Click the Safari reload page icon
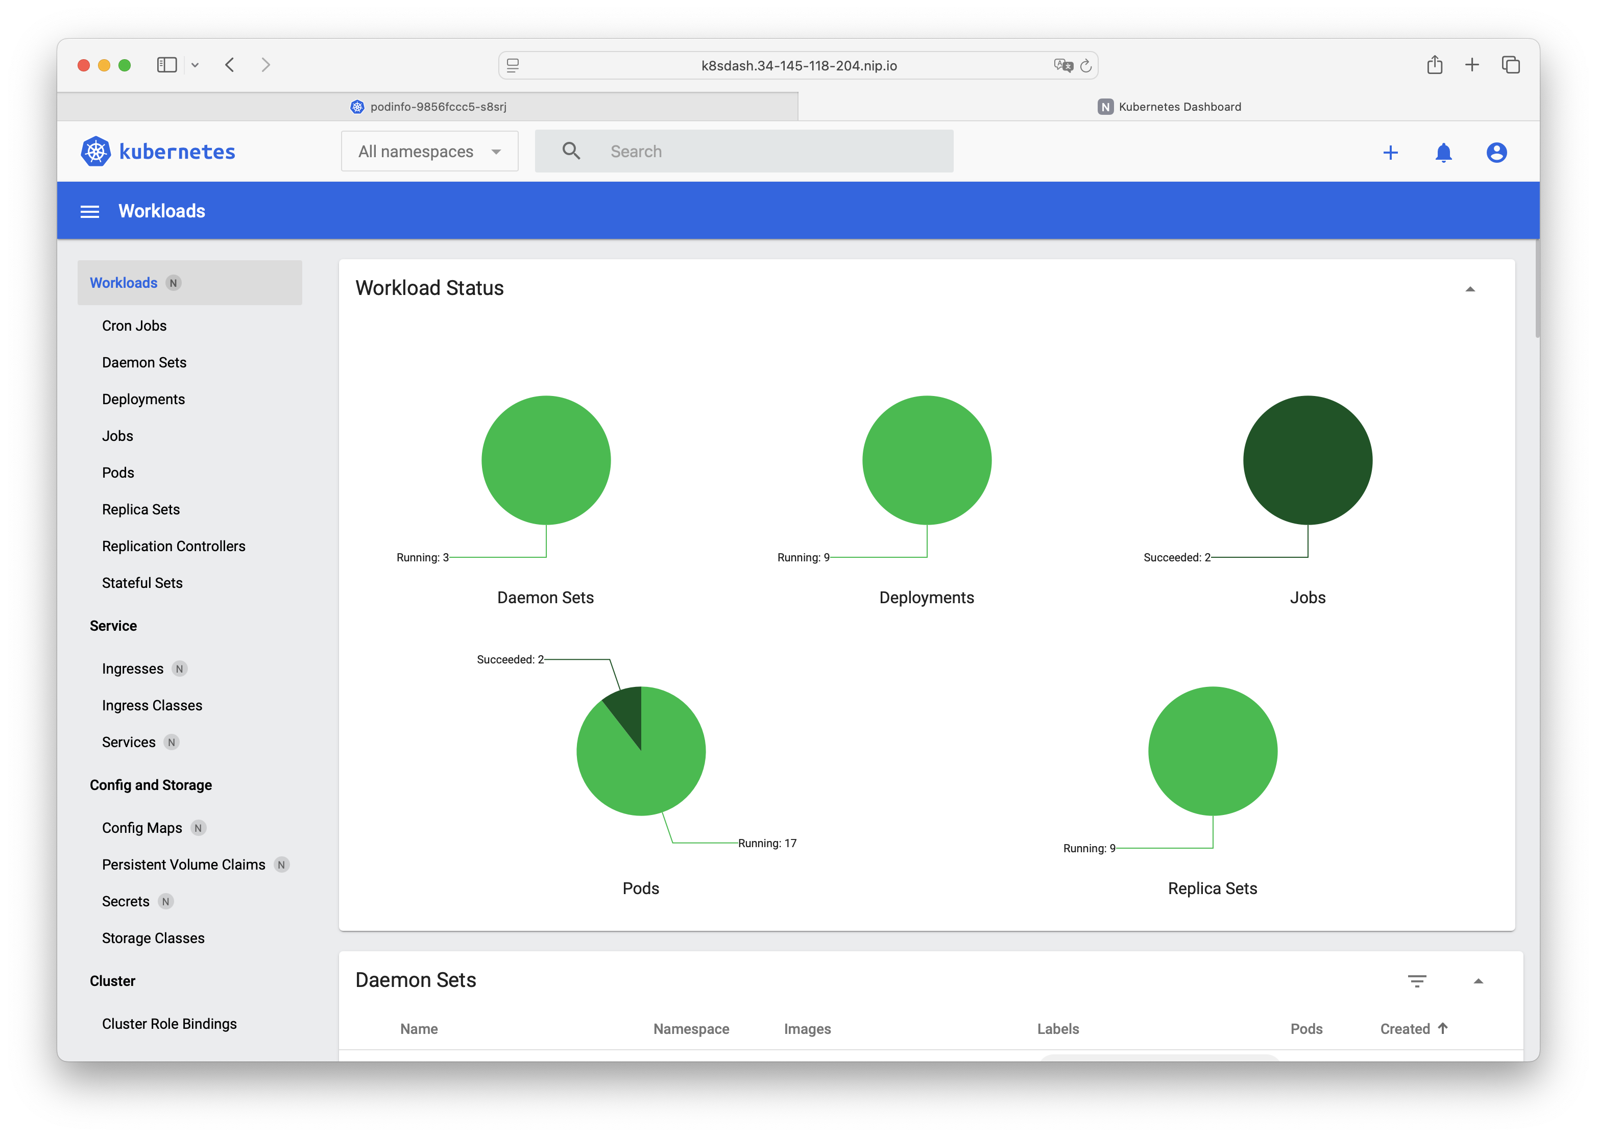 point(1085,65)
